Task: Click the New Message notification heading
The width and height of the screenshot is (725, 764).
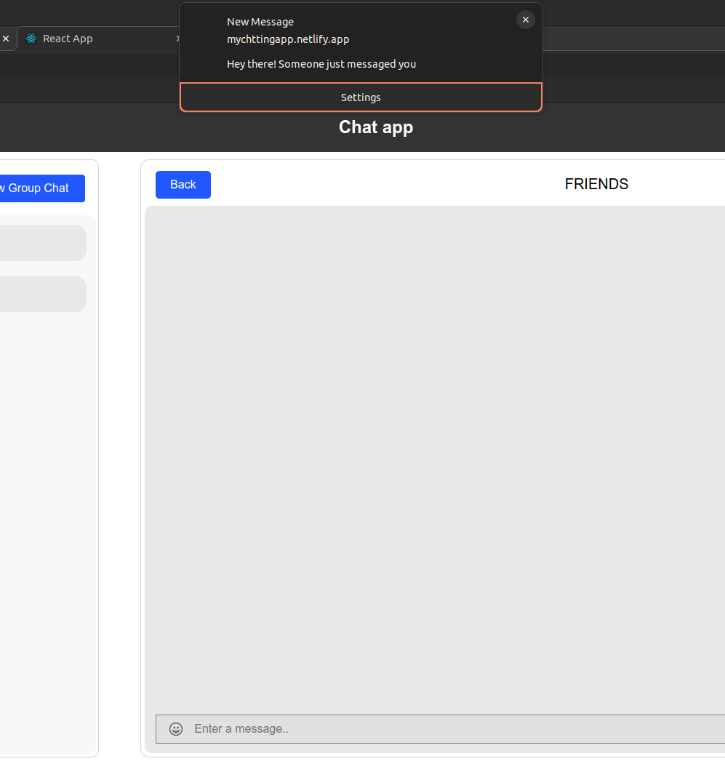Action: pos(260,22)
